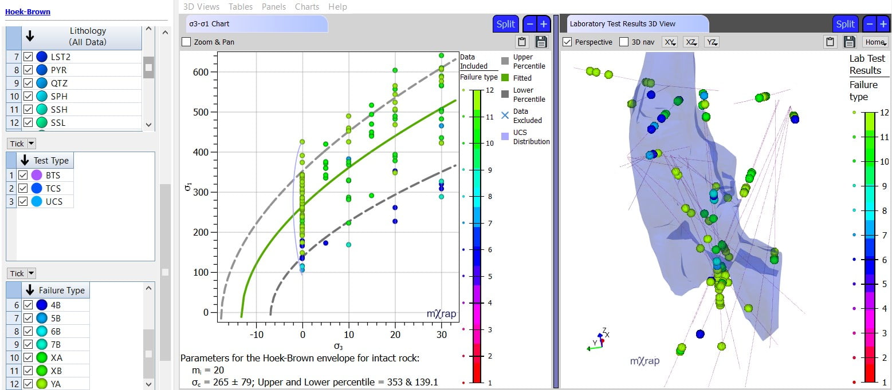Disable Perspective in the 3D view

click(568, 41)
